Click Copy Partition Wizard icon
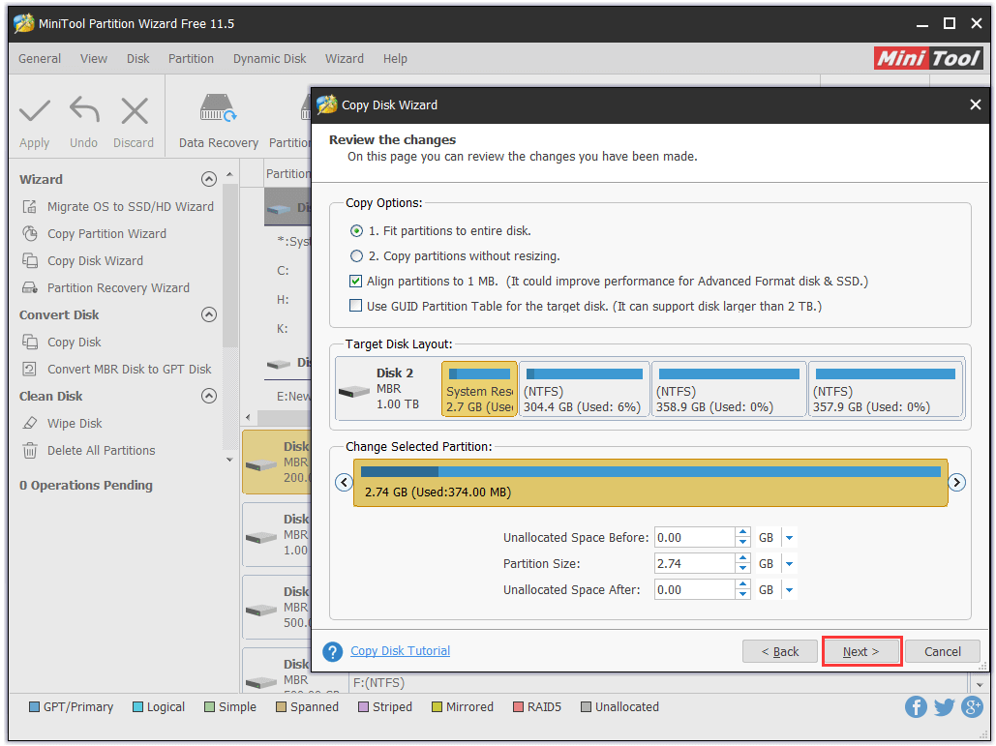 (x=29, y=233)
